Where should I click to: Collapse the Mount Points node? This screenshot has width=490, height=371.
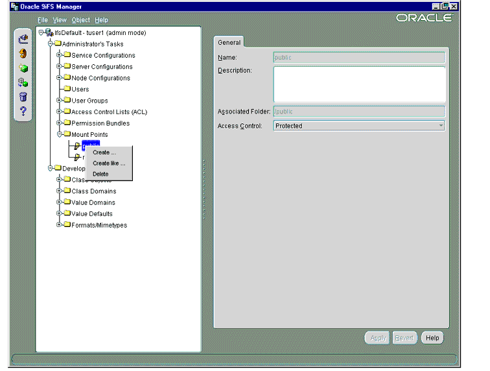point(59,134)
